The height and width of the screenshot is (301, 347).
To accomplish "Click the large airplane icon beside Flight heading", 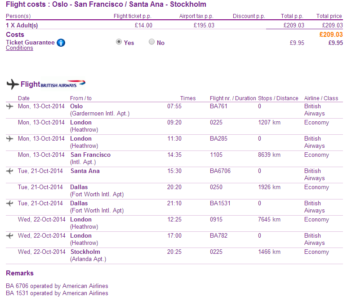I will click(13, 84).
